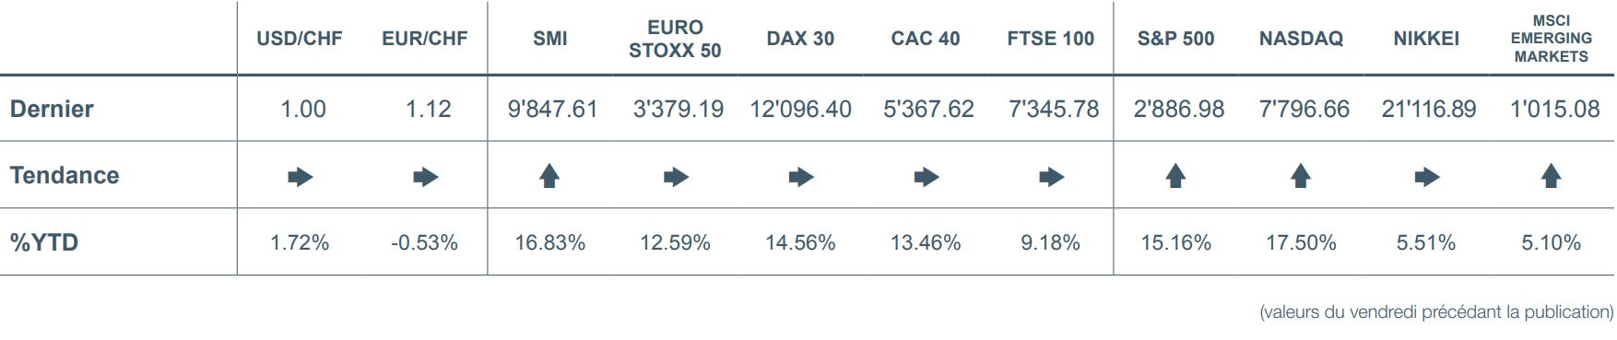Select the EURO STOXX 50 header
Image resolution: width=1617 pixels, height=340 pixels.
(x=675, y=39)
